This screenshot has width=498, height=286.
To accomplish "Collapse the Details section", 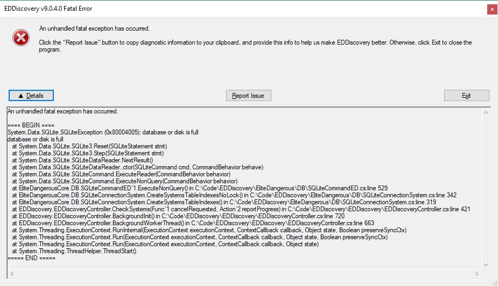I will (31, 96).
